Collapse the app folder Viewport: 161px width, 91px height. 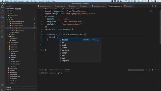(x=12, y=19)
